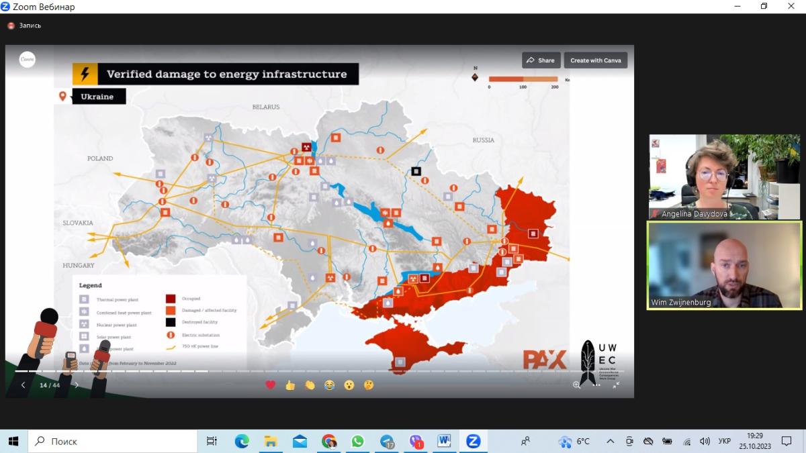Click the thinking face reaction
806x453 pixels.
coord(368,385)
